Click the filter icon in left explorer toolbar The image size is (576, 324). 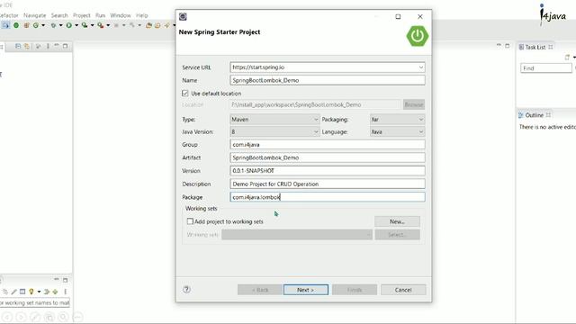(38, 46)
